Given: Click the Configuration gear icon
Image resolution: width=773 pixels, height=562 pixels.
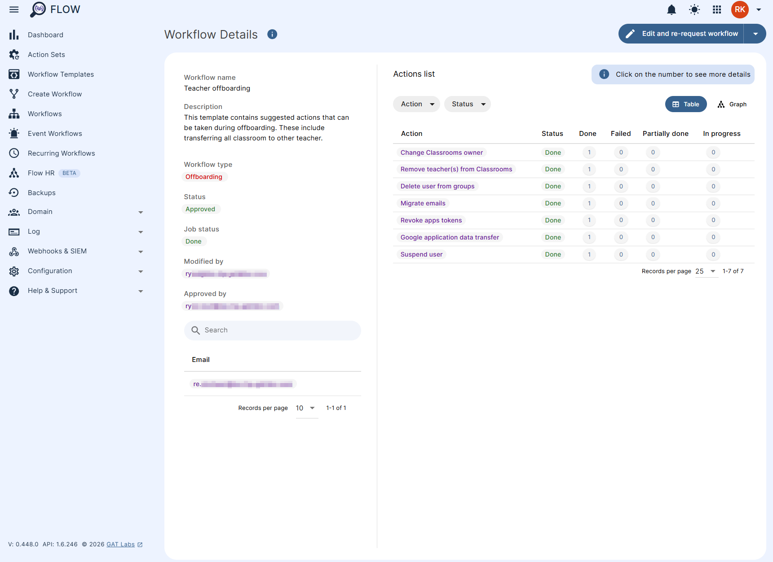Looking at the screenshot, I should point(14,271).
